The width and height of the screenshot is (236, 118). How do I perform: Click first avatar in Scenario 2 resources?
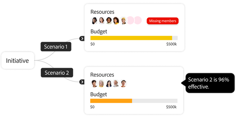tap(94, 83)
